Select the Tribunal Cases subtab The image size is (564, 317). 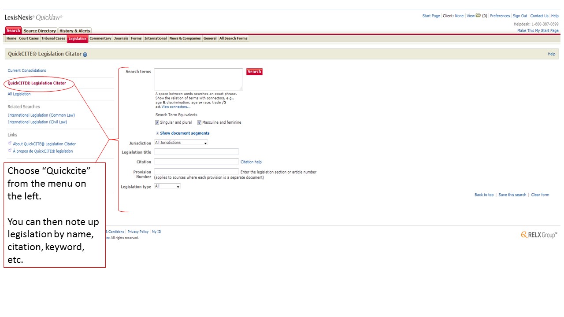point(53,38)
